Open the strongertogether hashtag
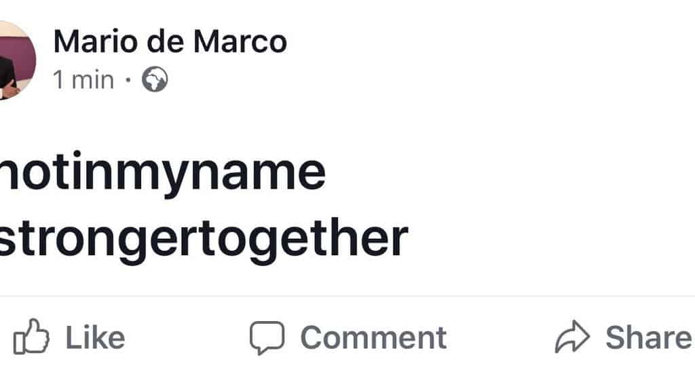 coord(203,240)
